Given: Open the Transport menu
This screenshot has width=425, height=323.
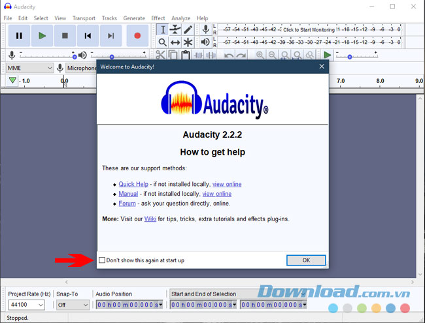Looking at the screenshot, I should (x=84, y=18).
